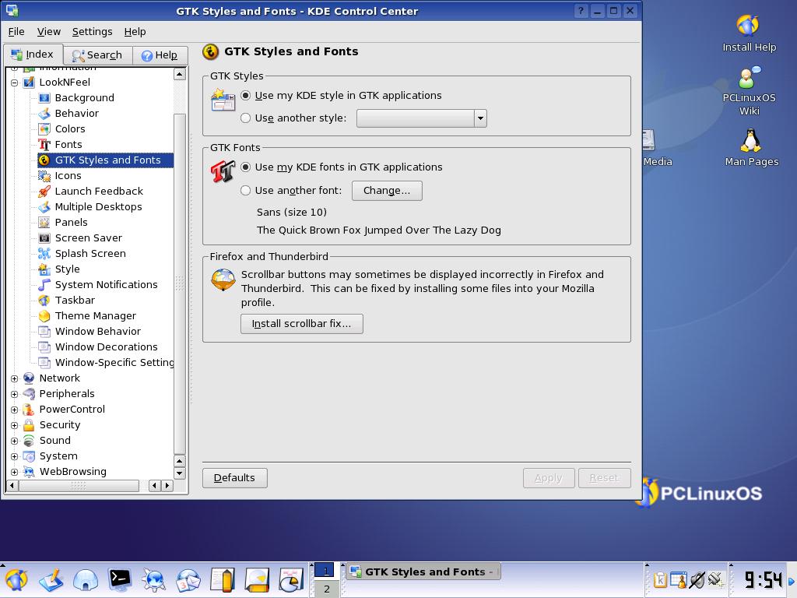
Task: Expand the Network tree branch
Action: 14,378
